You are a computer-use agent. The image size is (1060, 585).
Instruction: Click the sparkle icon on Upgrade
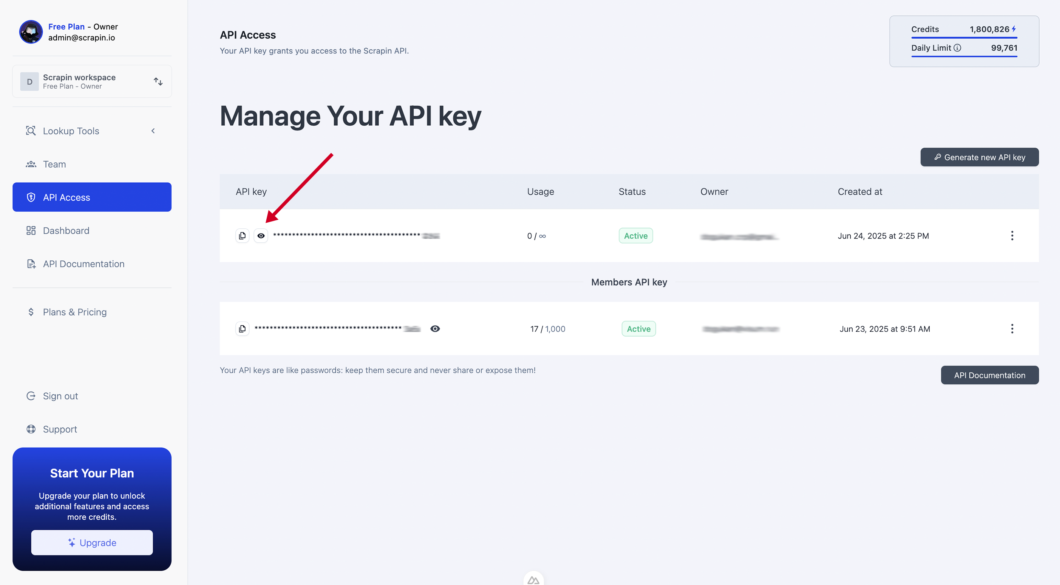72,542
